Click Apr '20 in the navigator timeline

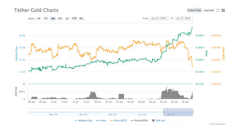pyautogui.click(x=83, y=114)
